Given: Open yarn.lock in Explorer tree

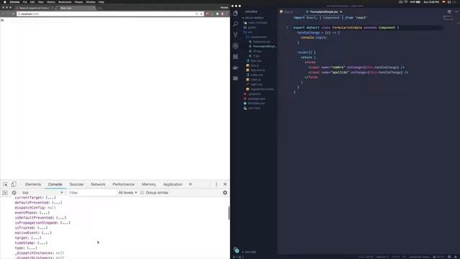Looking at the screenshot, I should 254,108.
